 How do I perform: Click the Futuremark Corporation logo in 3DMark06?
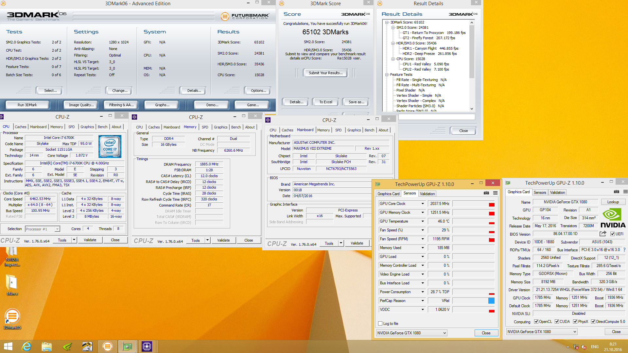pyautogui.click(x=245, y=16)
